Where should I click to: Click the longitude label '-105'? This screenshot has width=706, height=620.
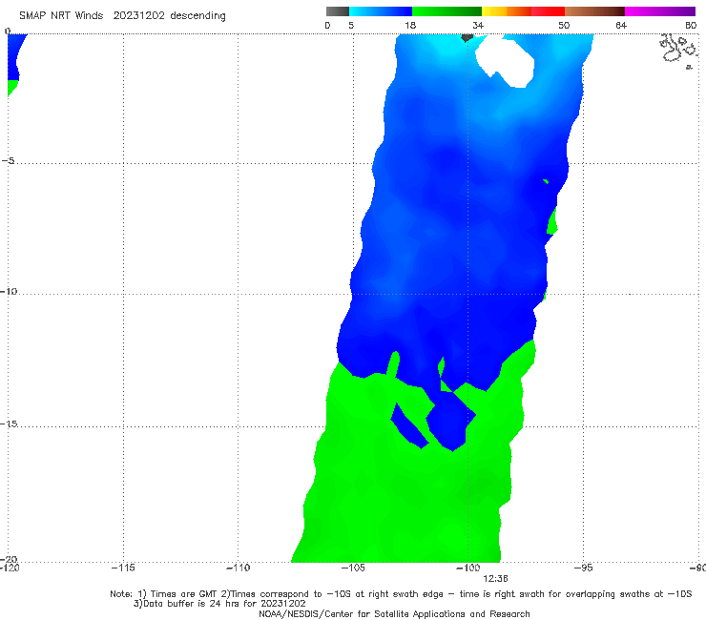click(x=353, y=568)
